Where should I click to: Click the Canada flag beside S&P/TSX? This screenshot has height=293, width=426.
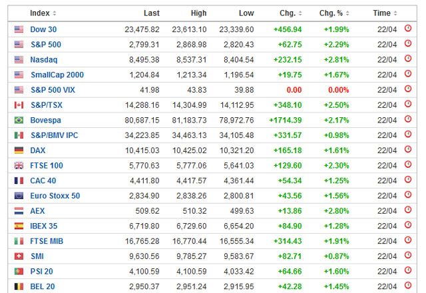tap(19, 105)
